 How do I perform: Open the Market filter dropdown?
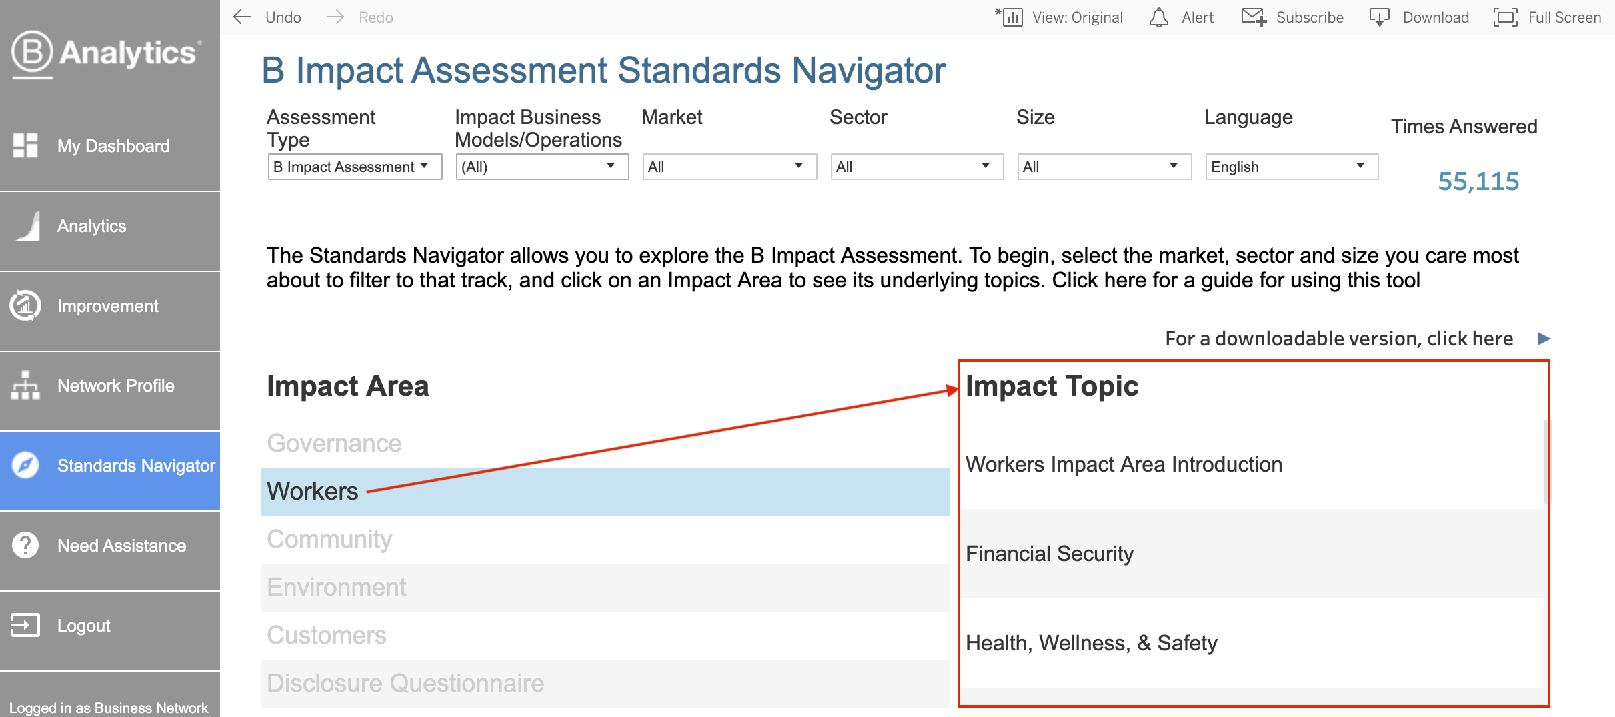point(729,167)
